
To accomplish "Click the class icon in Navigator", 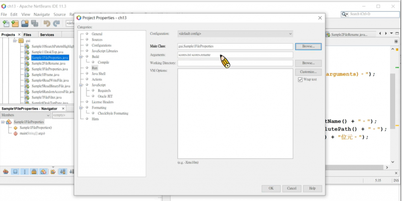I will click(9, 122).
